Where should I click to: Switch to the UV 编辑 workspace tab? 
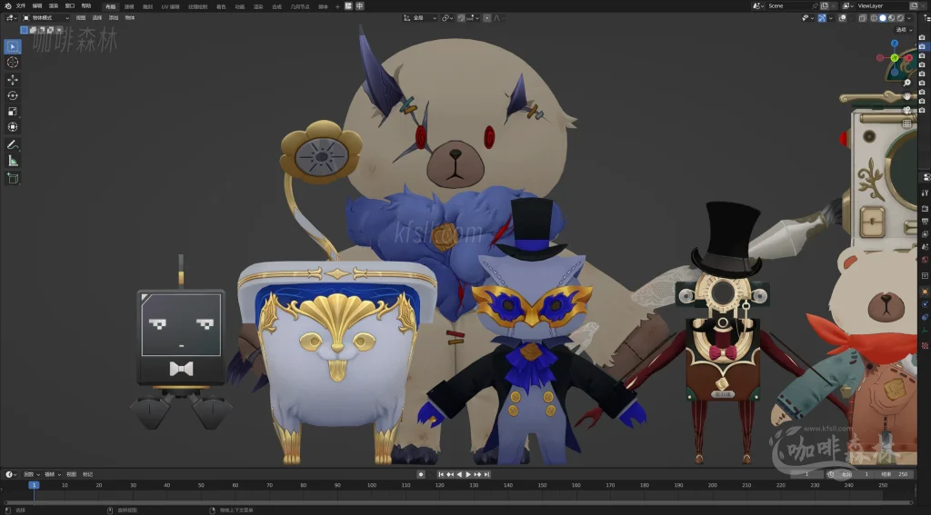coord(170,6)
